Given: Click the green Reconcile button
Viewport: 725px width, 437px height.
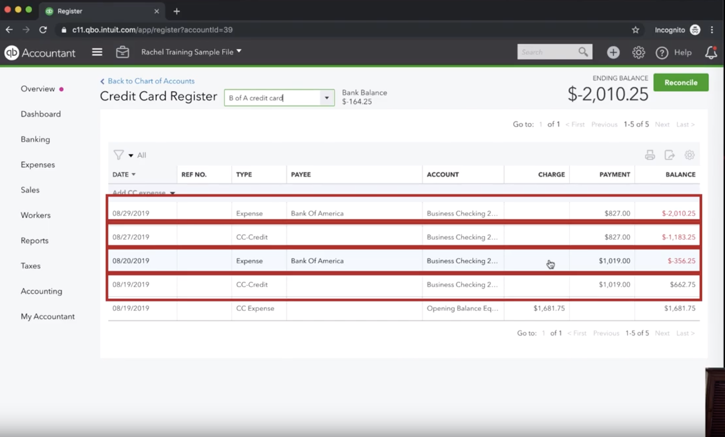Looking at the screenshot, I should tap(681, 82).
